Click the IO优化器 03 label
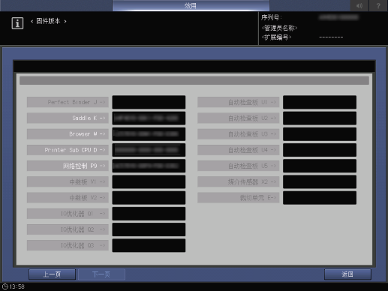This screenshot has width=388, height=291. pyautogui.click(x=68, y=245)
